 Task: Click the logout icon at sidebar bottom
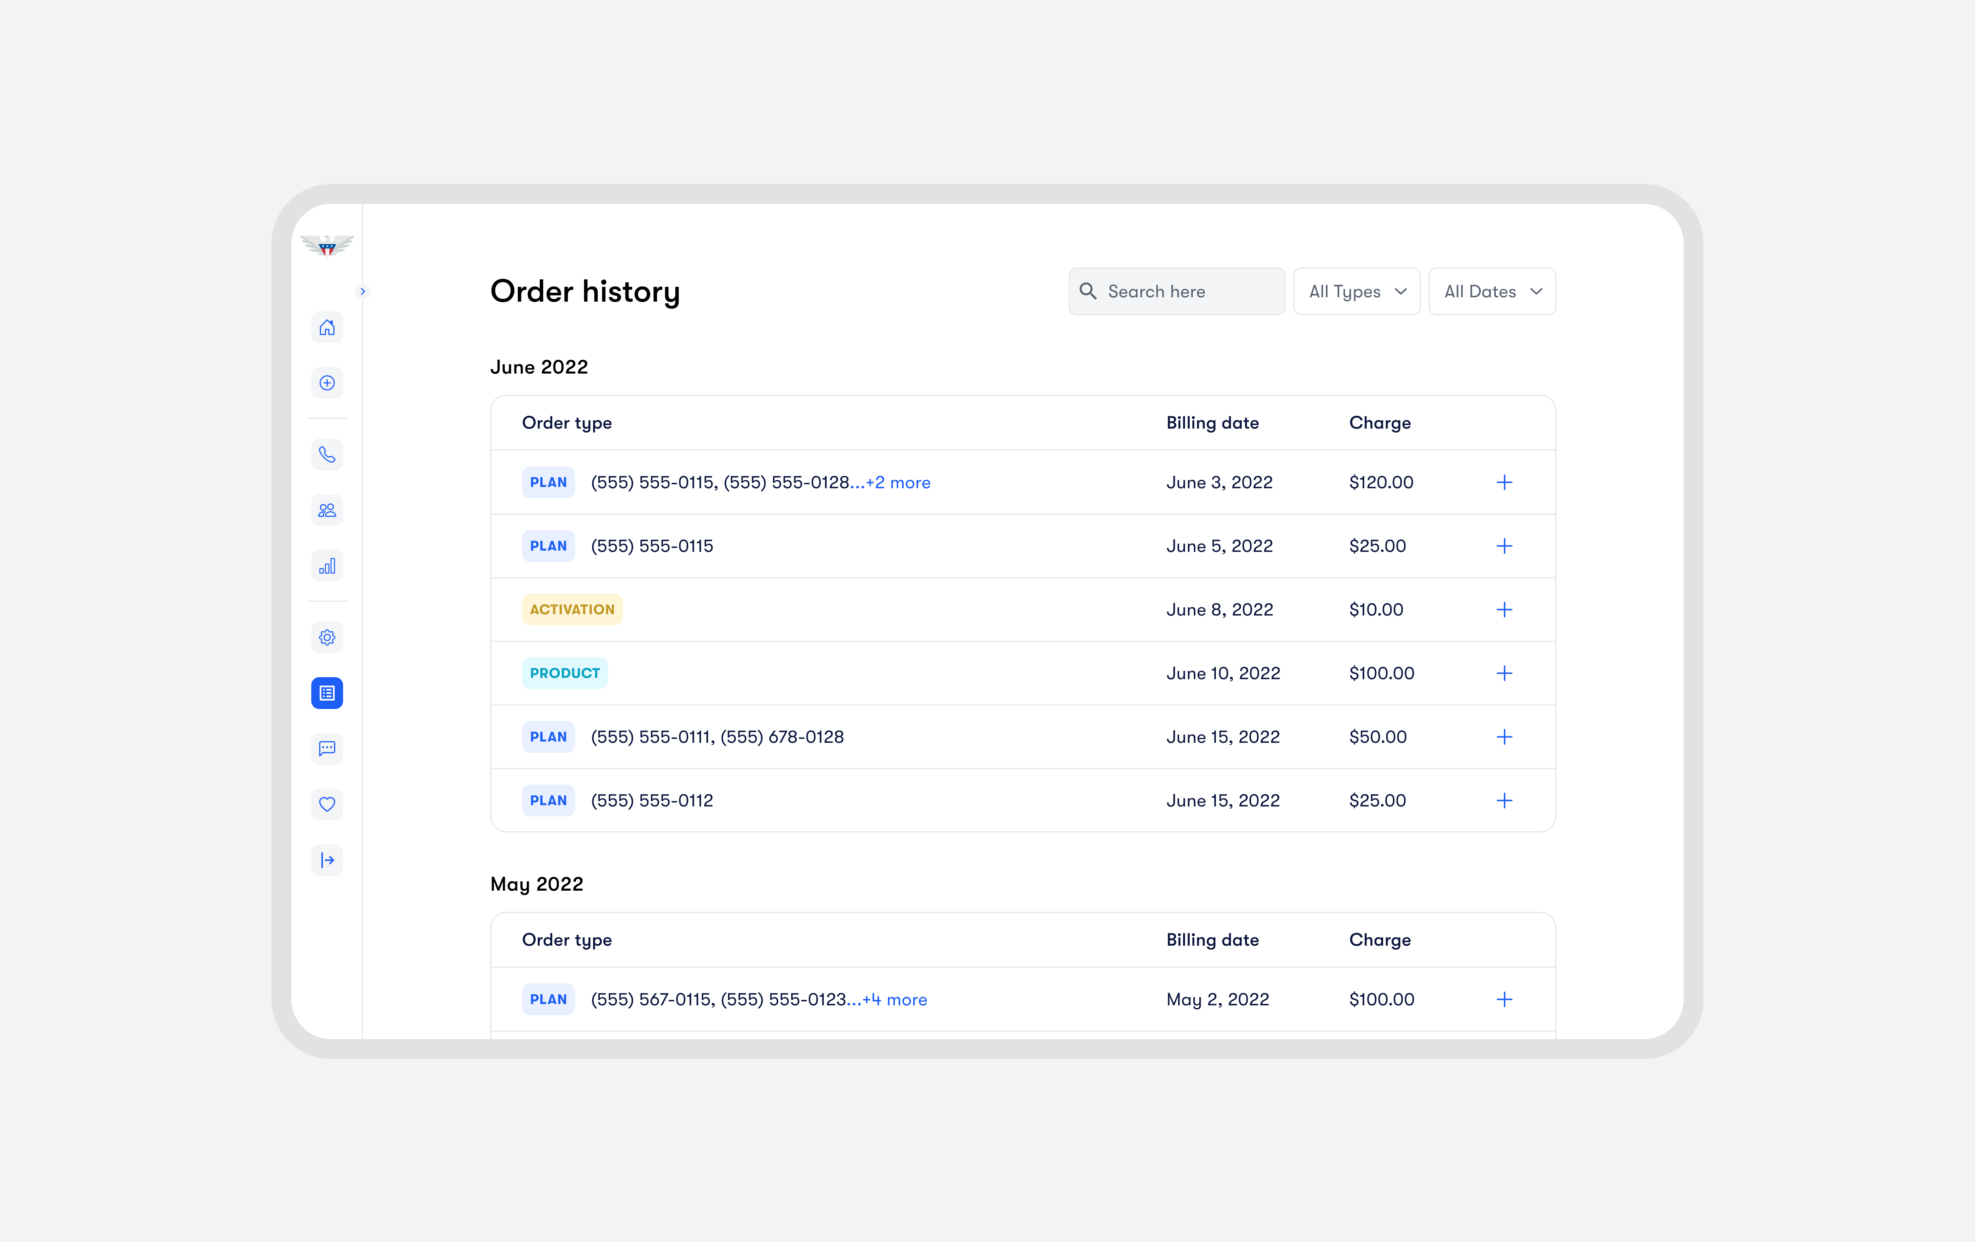[327, 860]
